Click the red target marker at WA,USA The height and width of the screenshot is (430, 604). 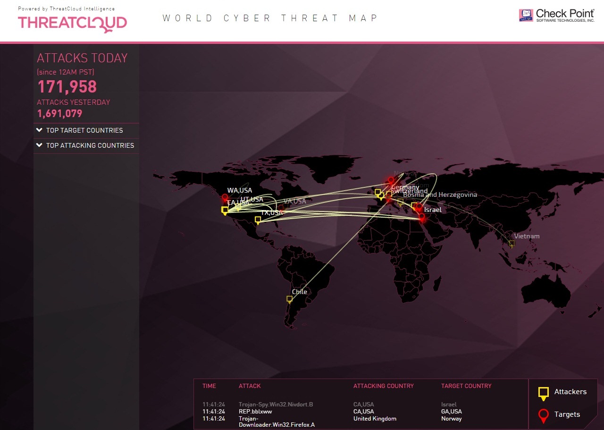pyautogui.click(x=225, y=197)
